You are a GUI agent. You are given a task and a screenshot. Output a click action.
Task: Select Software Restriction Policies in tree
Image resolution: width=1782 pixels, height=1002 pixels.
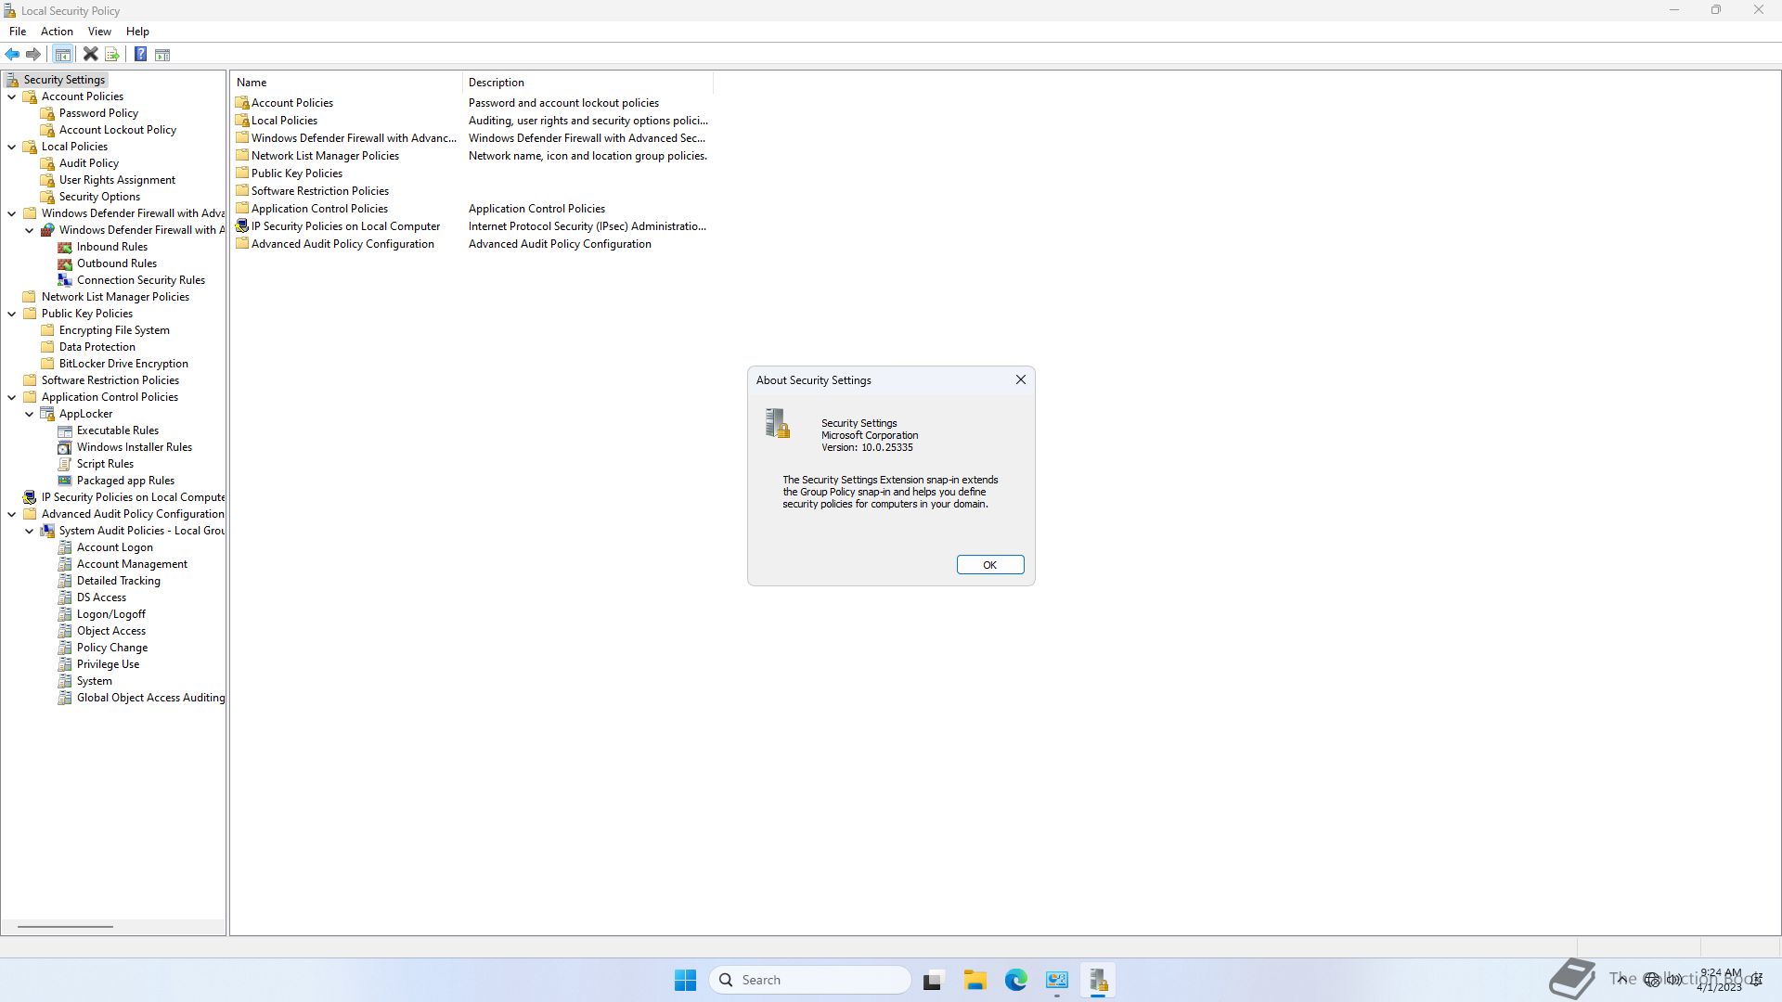110,380
